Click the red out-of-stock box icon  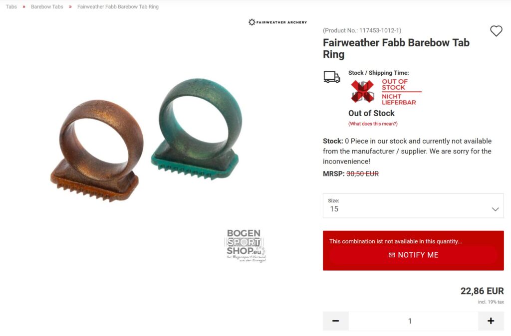pyautogui.click(x=362, y=92)
